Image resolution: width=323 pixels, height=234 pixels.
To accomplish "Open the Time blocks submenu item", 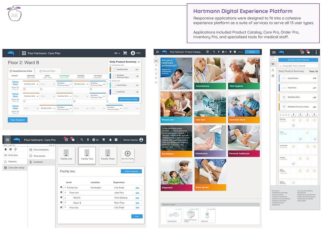I will pyautogui.click(x=39, y=156).
